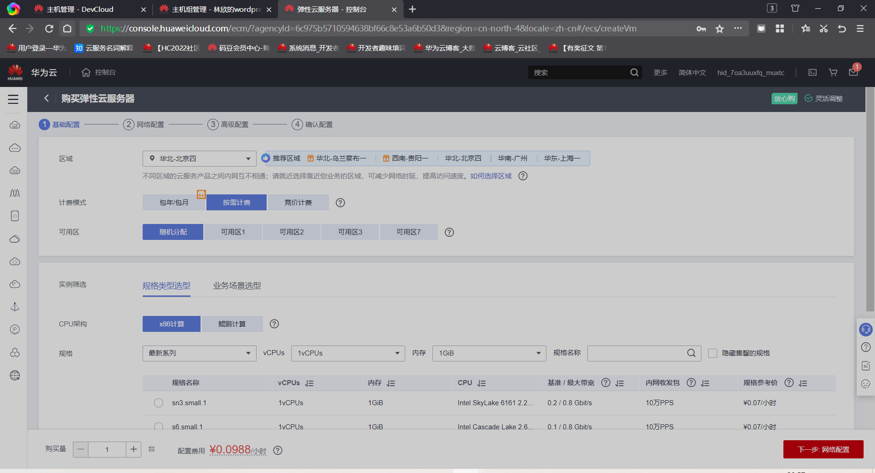This screenshot has width=875, height=473.
Task: Switch to 规格类型选型 tab
Action: click(x=166, y=285)
